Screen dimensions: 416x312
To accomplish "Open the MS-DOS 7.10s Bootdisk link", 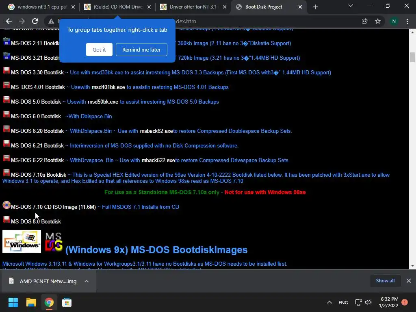I will click(39, 175).
